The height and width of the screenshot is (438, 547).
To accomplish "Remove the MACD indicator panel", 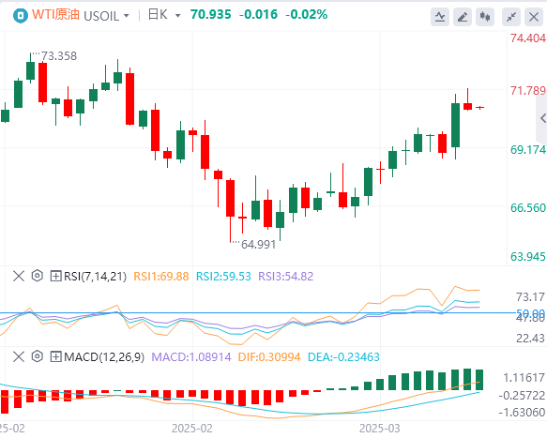I will (19, 356).
